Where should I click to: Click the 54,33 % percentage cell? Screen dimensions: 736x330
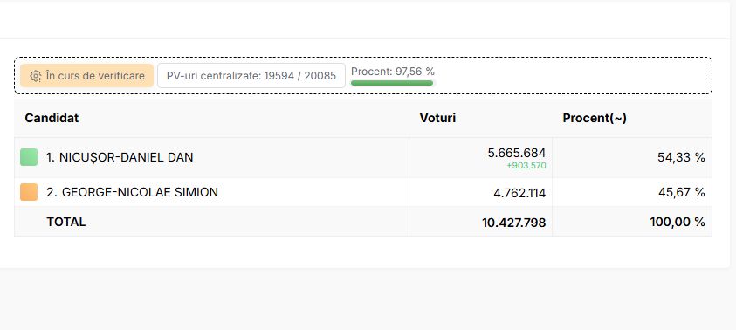pyautogui.click(x=681, y=157)
